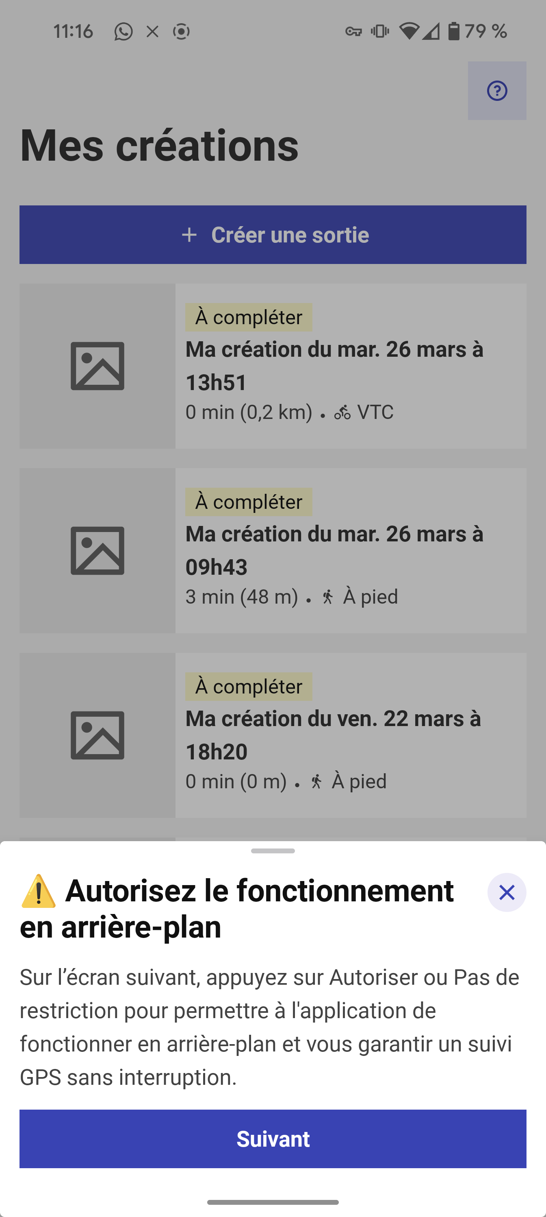The image size is (546, 1217).
Task: Tap the WhatsApp status bar icon
Action: coord(123,32)
